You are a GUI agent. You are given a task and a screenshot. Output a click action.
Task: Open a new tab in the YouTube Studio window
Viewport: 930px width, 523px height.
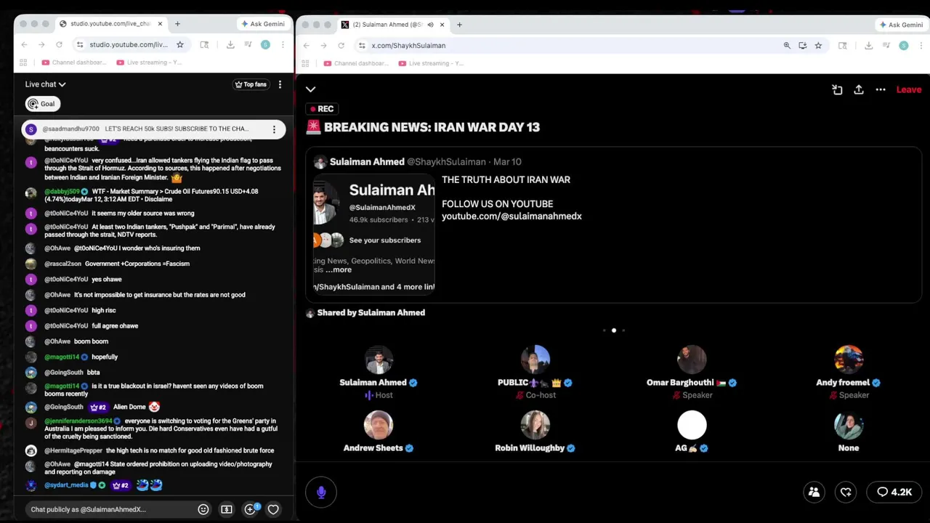[178, 23]
